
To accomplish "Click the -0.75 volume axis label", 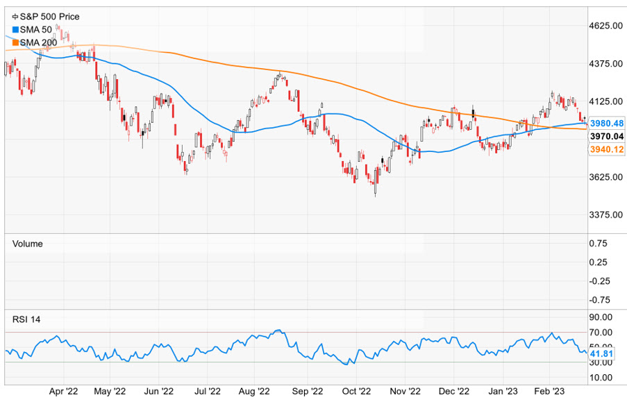I will point(599,300).
